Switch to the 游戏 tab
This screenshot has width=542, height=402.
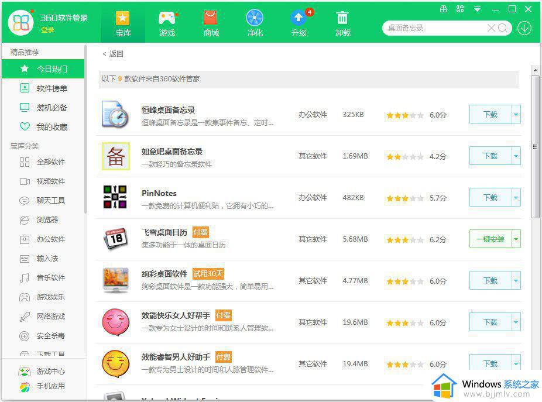(167, 23)
